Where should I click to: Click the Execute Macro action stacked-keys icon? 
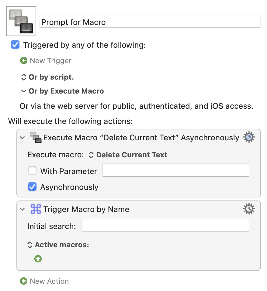[x=36, y=138]
